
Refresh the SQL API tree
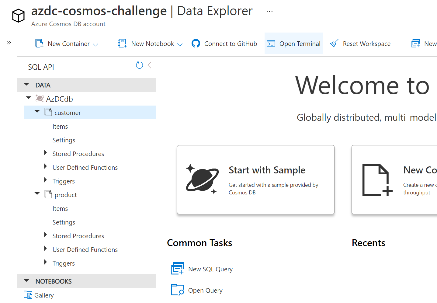(139, 65)
